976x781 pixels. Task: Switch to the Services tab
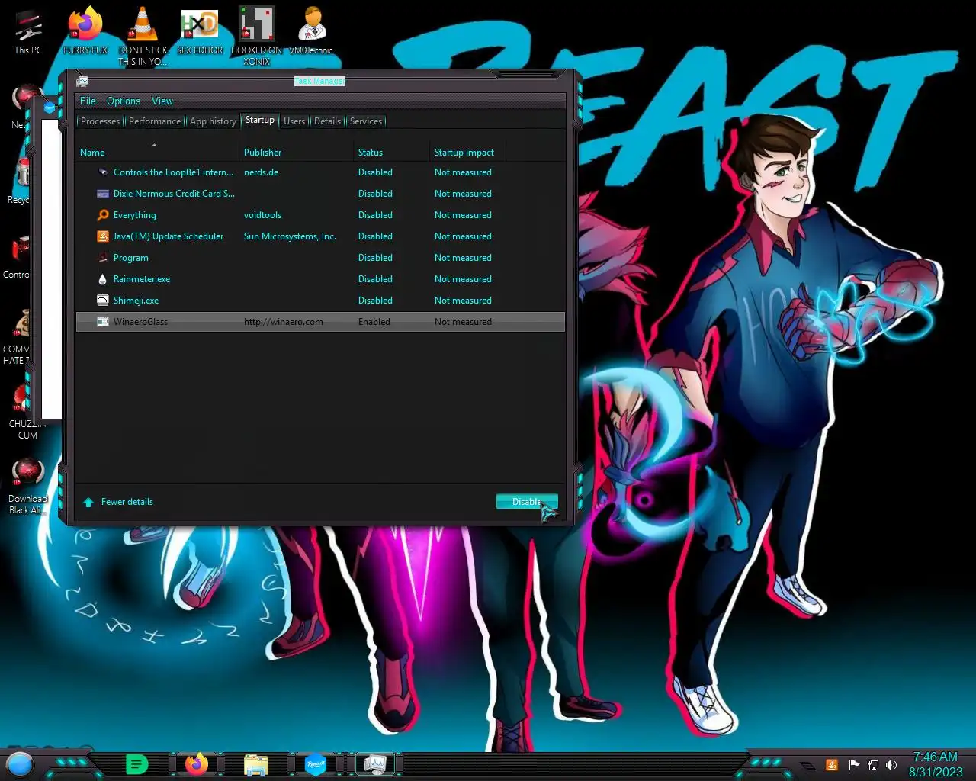[366, 121]
